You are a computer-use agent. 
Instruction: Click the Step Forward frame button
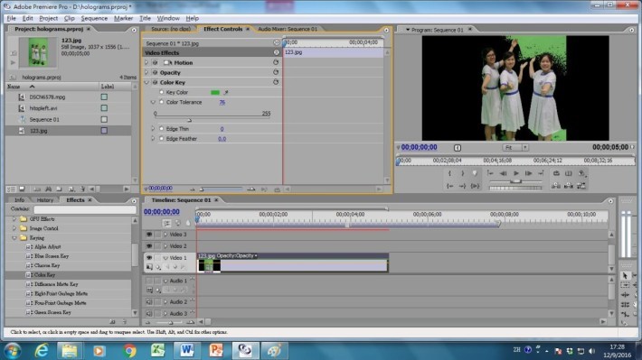(x=529, y=173)
